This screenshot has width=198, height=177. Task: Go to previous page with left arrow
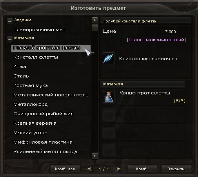[89, 169]
